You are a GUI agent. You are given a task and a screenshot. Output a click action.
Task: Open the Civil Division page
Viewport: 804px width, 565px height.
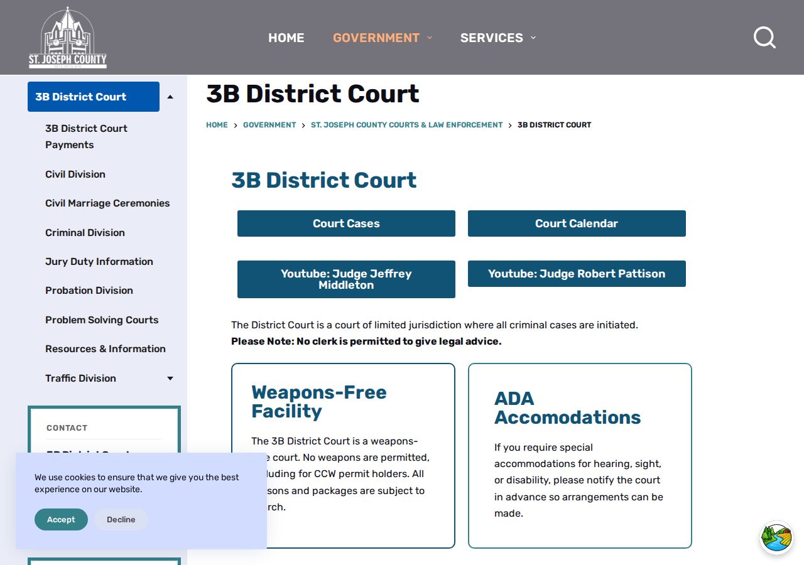tap(75, 175)
